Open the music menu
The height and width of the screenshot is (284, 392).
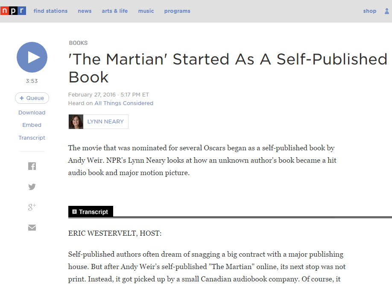146,11
